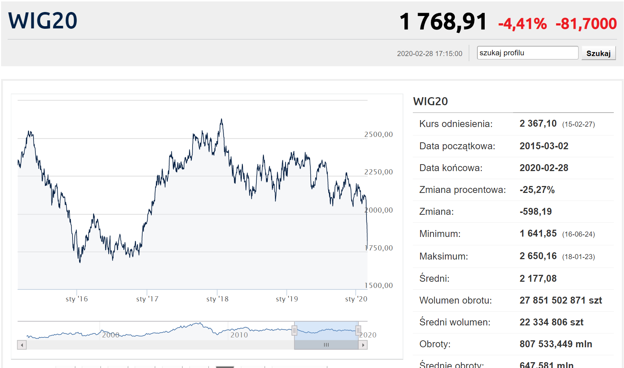The height and width of the screenshot is (368, 624).
Task: Click the highlighted range in the navigator chart
Action: [326, 331]
